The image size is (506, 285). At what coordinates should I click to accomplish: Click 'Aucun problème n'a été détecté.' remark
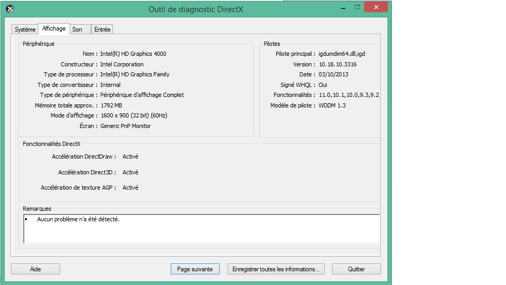[79, 219]
